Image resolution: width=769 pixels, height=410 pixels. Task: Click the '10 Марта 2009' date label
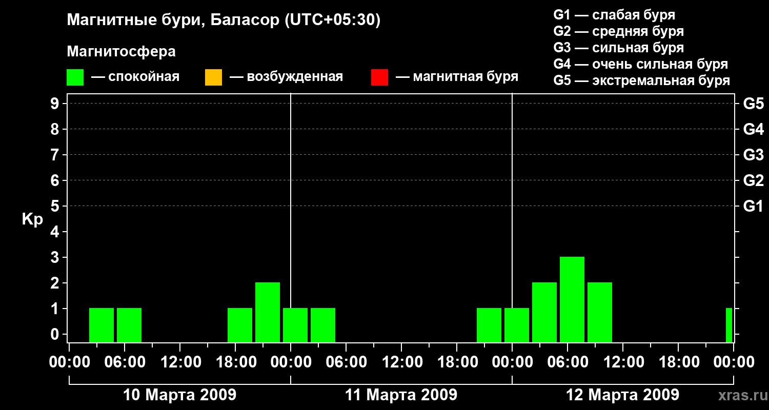(180, 395)
